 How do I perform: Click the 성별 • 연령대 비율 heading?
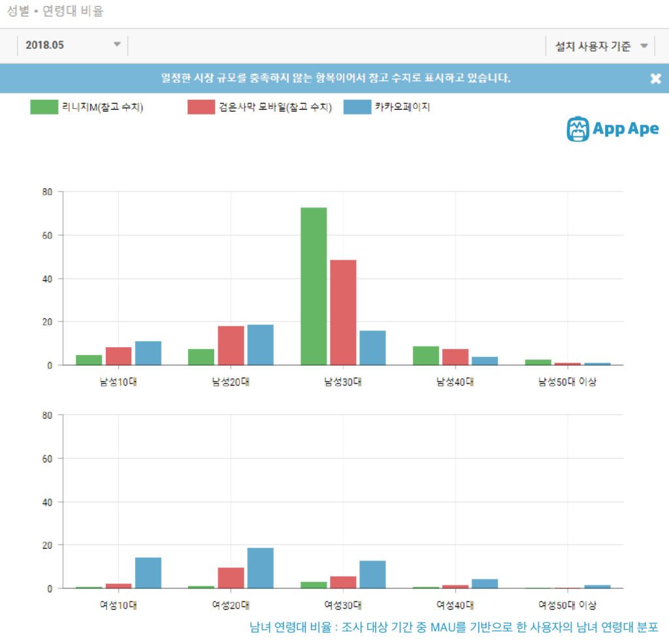tap(56, 10)
